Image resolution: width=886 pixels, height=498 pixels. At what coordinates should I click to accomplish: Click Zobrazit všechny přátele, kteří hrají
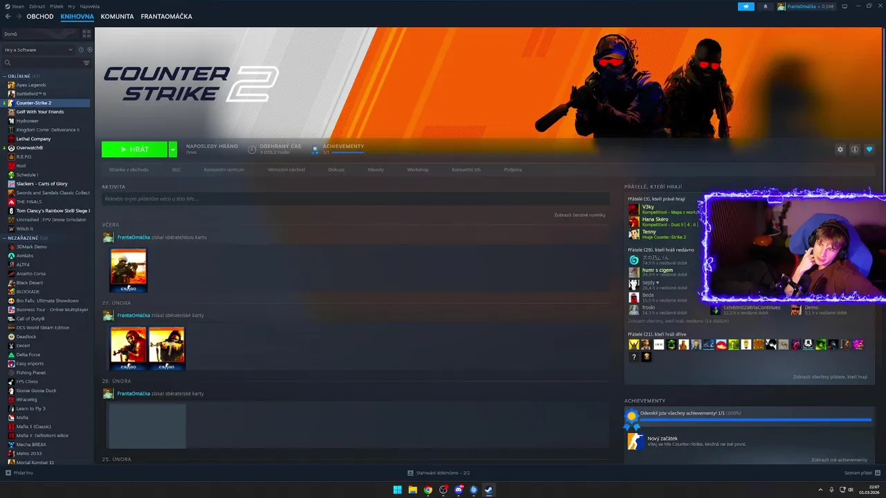tap(830, 377)
